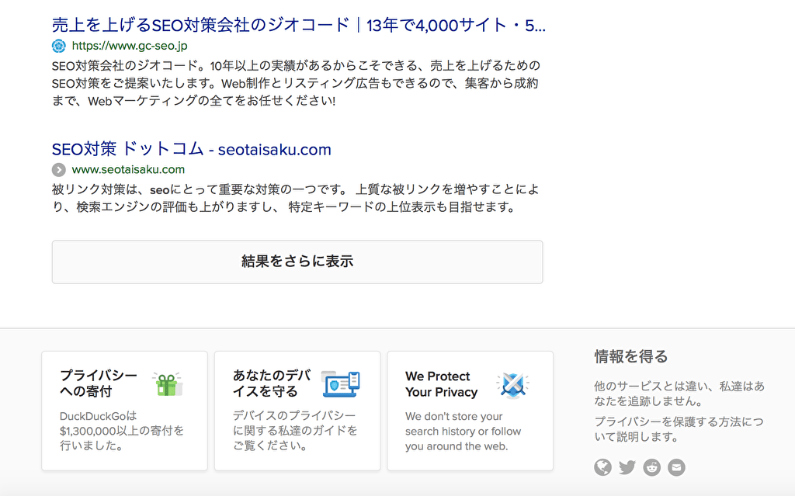Click the We Protect Your Privacy badge icon
The height and width of the screenshot is (496, 795).
[512, 384]
